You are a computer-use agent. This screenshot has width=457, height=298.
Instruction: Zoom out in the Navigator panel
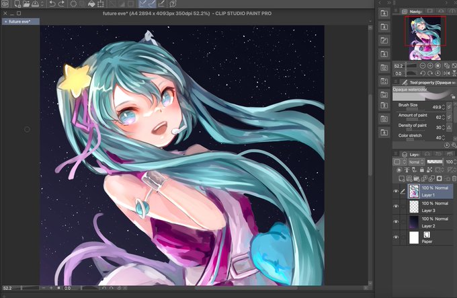click(423, 66)
